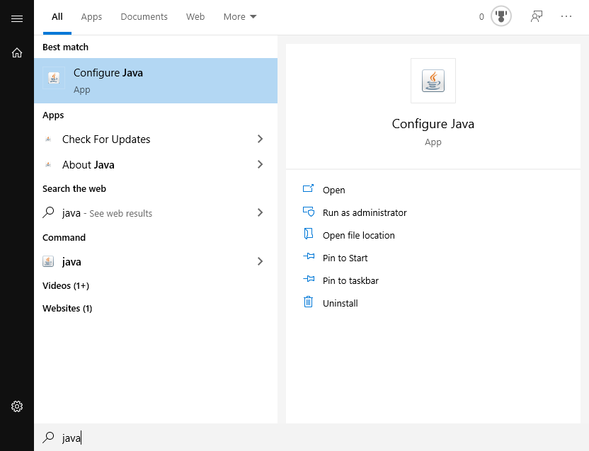Click the rewards trophy badge icon
The width and height of the screenshot is (589, 451).
pyautogui.click(x=501, y=16)
